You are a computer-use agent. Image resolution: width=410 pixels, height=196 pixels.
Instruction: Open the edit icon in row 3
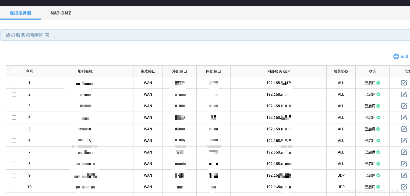click(404, 106)
